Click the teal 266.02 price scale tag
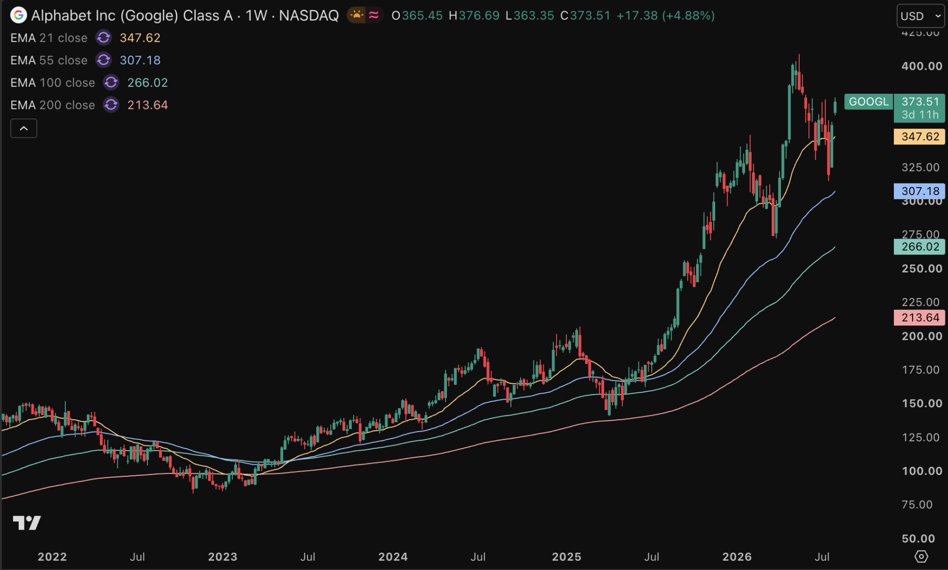948x570 pixels. pos(920,246)
